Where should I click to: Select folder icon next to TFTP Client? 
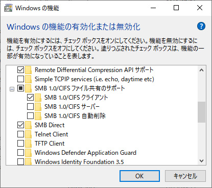tap(28, 144)
